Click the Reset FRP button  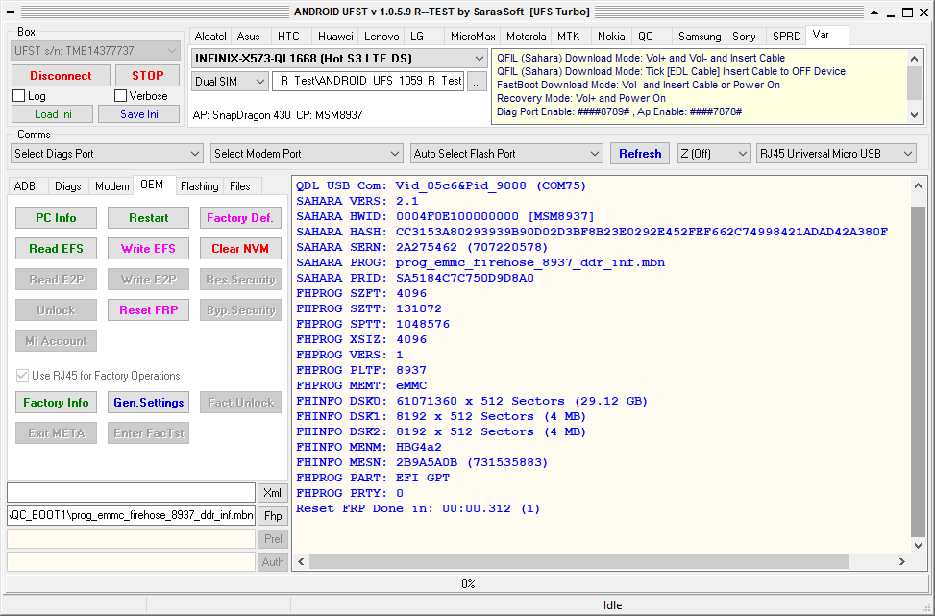(149, 310)
